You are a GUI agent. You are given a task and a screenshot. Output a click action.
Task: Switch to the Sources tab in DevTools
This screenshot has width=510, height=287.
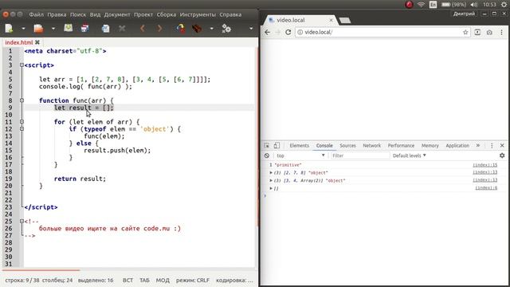click(347, 145)
